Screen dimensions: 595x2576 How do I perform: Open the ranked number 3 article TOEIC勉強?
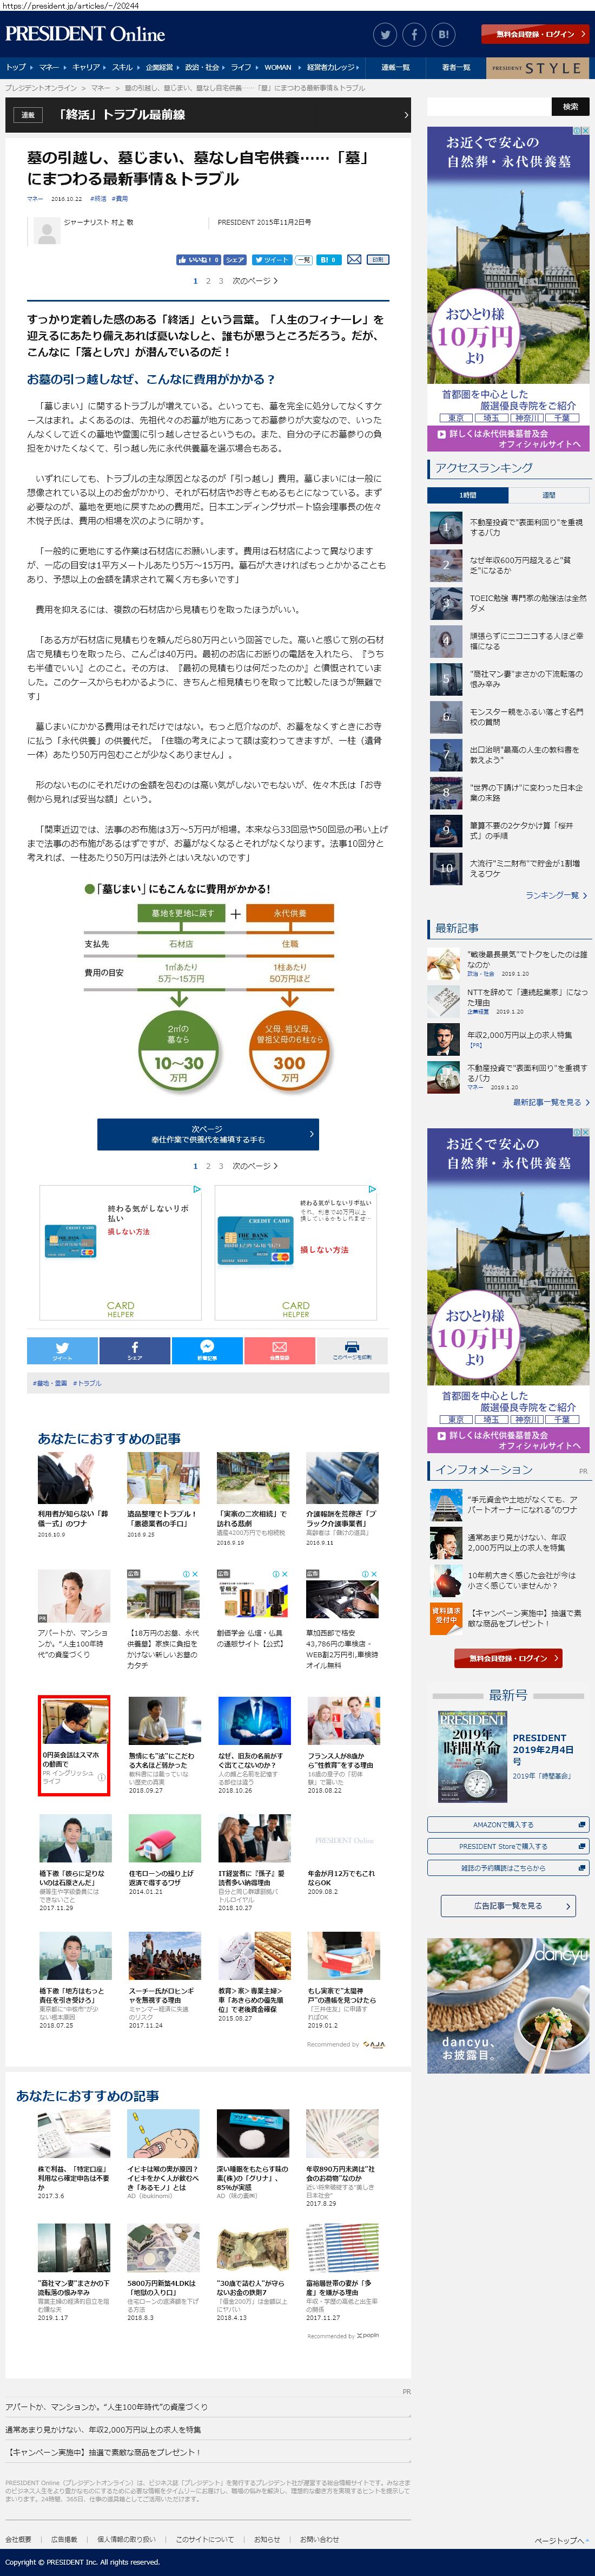[x=509, y=603]
